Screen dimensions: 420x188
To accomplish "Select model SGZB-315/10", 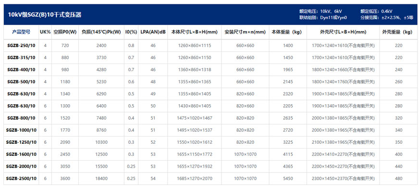I will (x=21, y=58).
